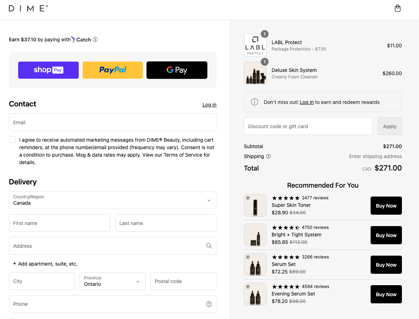Click LABL Protect product thumbnail
419x319 pixels.
point(255,45)
